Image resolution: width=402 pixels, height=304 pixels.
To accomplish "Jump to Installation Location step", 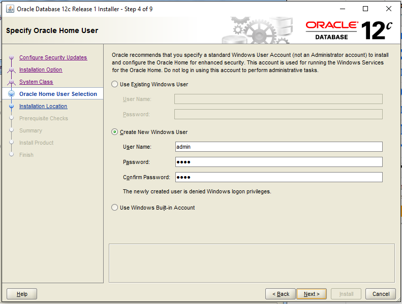I will (43, 106).
